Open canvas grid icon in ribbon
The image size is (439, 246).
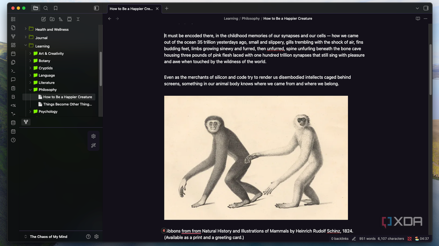13,45
